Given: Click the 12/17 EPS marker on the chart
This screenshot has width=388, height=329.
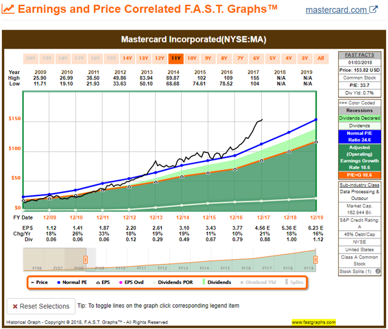Looking at the screenshot, I should tap(261, 160).
